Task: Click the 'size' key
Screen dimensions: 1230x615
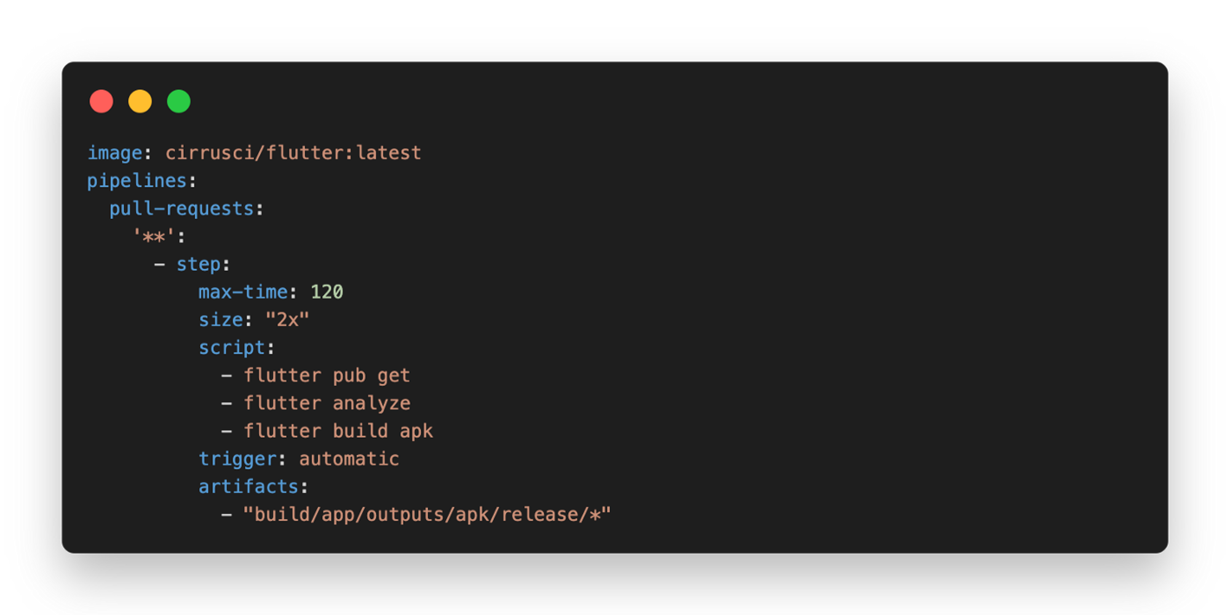Action: pyautogui.click(x=221, y=320)
